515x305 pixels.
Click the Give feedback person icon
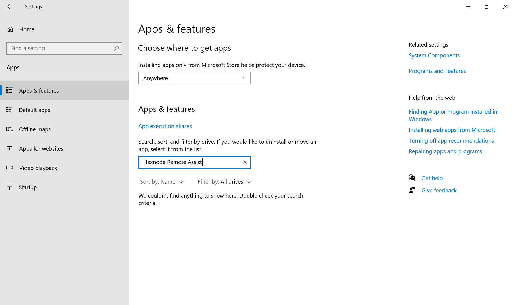click(412, 190)
